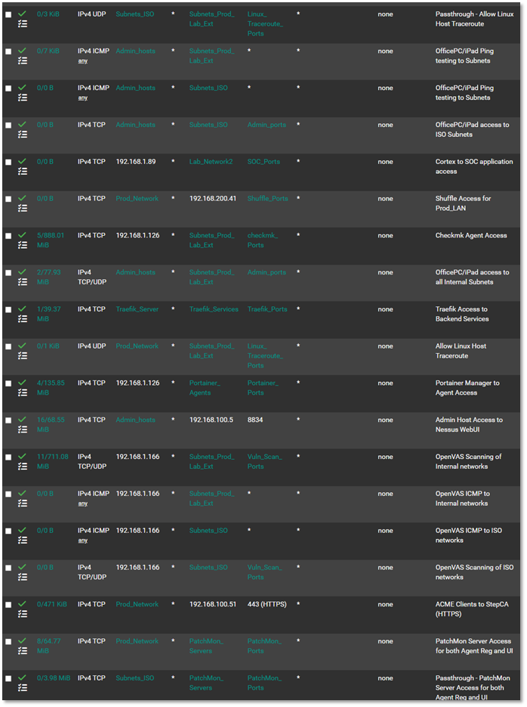The height and width of the screenshot is (707, 527).
Task: Click the green pass checkmark on the Checkmk Agent Access rule
Action: pyautogui.click(x=22, y=235)
